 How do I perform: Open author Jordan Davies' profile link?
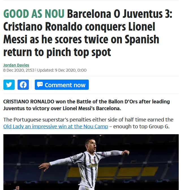point(16,65)
